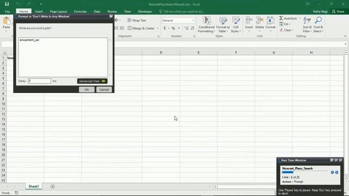Click the New sheet plus icon

[52, 186]
